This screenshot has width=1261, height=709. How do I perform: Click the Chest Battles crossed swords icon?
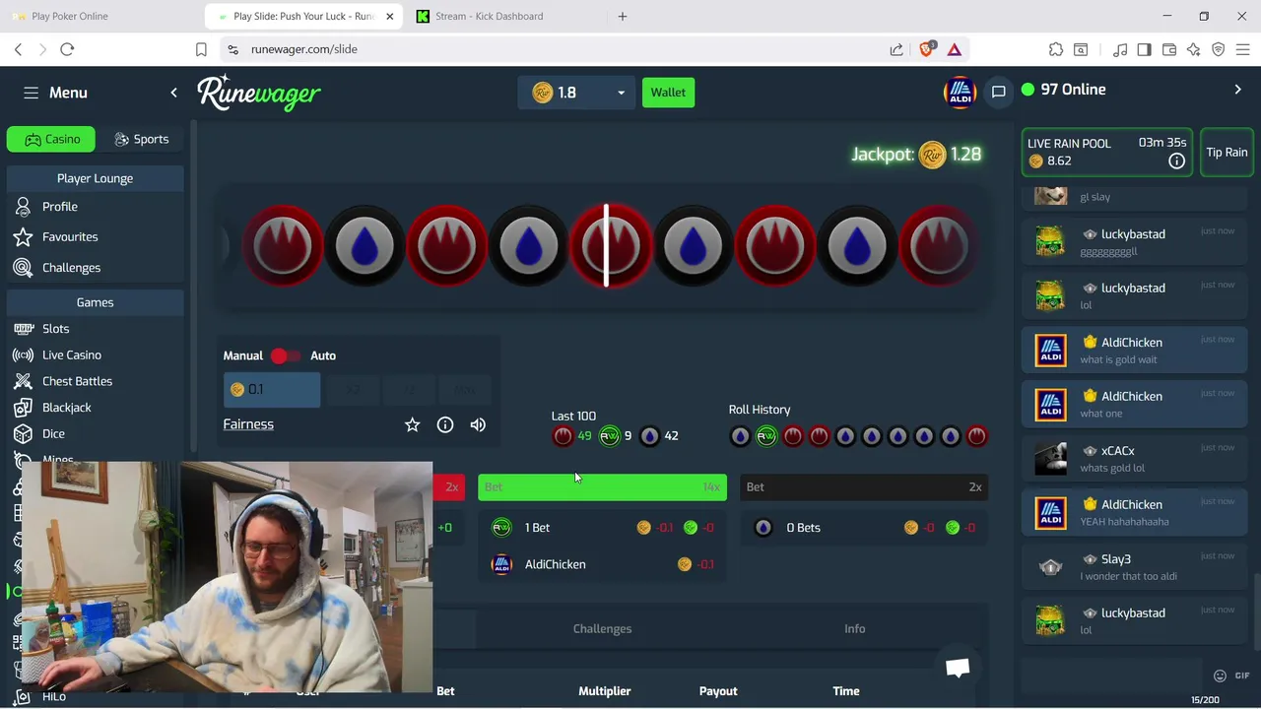[23, 381]
